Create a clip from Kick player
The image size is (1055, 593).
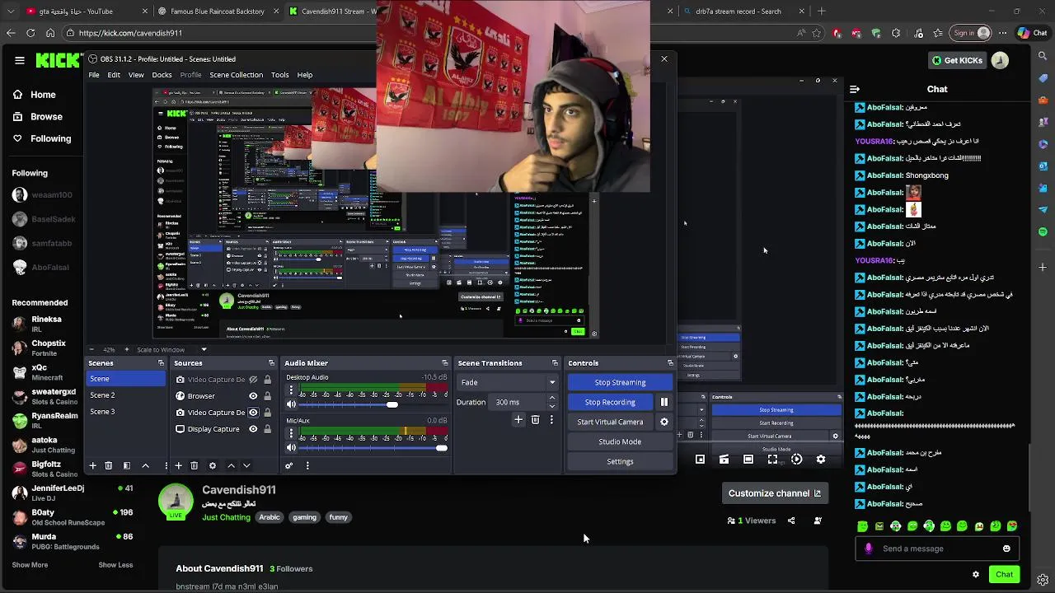pos(724,460)
